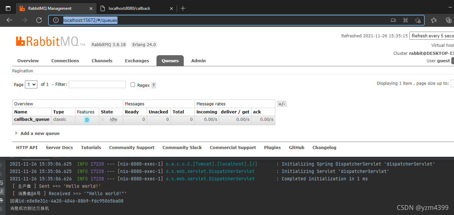This screenshot has width=454, height=215.
Task: Open the Page number dropdown
Action: click(31, 84)
